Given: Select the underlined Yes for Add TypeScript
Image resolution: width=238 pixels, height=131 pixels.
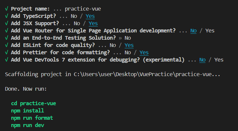Looking at the screenshot, I should tap(90, 16).
